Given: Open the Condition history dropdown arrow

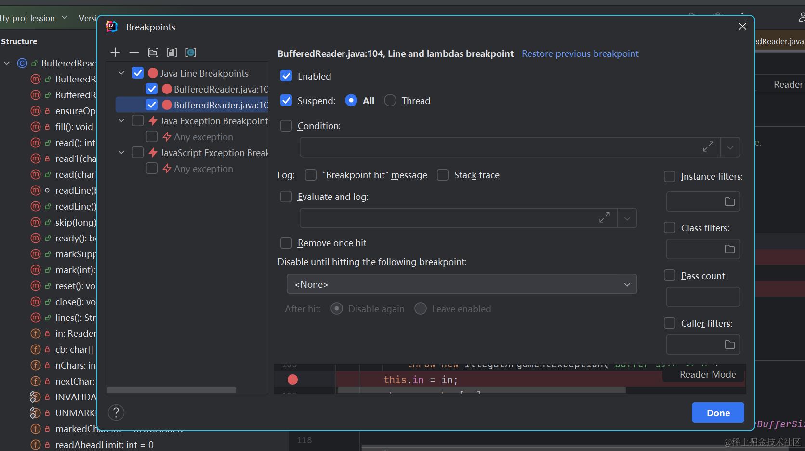Looking at the screenshot, I should point(730,147).
